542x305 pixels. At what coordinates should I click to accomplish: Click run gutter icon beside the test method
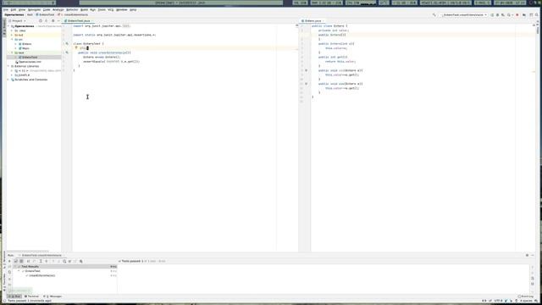[67, 53]
